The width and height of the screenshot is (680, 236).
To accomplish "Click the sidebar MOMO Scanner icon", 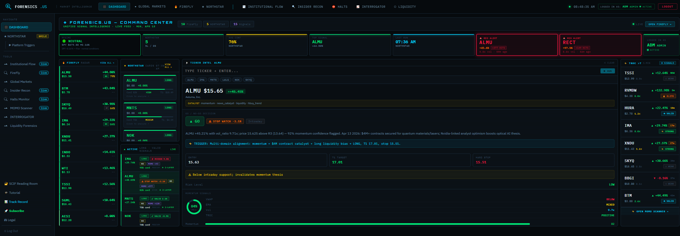I will [x=6, y=108].
